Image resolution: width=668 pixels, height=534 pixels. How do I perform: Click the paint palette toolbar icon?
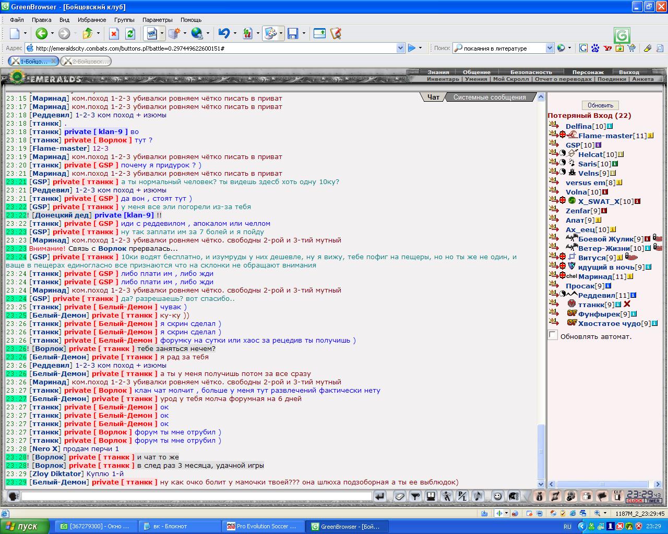[270, 33]
